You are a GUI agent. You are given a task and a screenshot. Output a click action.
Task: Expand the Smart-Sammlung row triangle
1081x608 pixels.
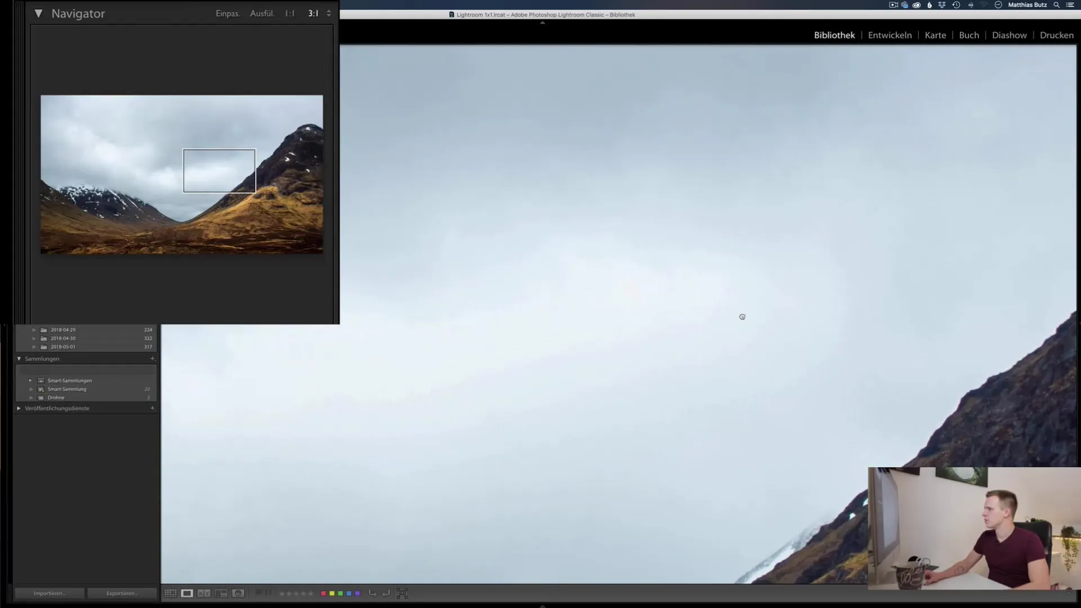click(31, 389)
